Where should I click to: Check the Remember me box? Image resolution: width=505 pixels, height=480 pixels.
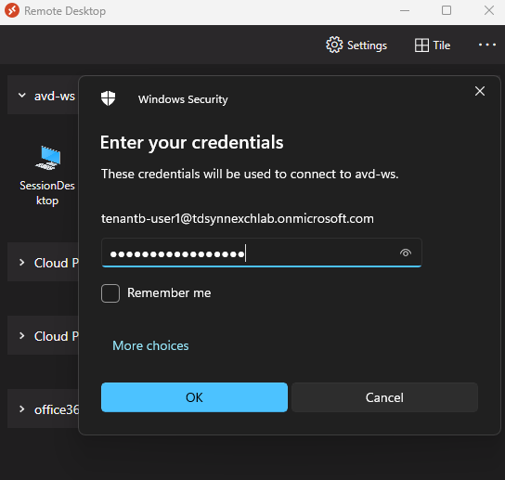[x=110, y=293]
